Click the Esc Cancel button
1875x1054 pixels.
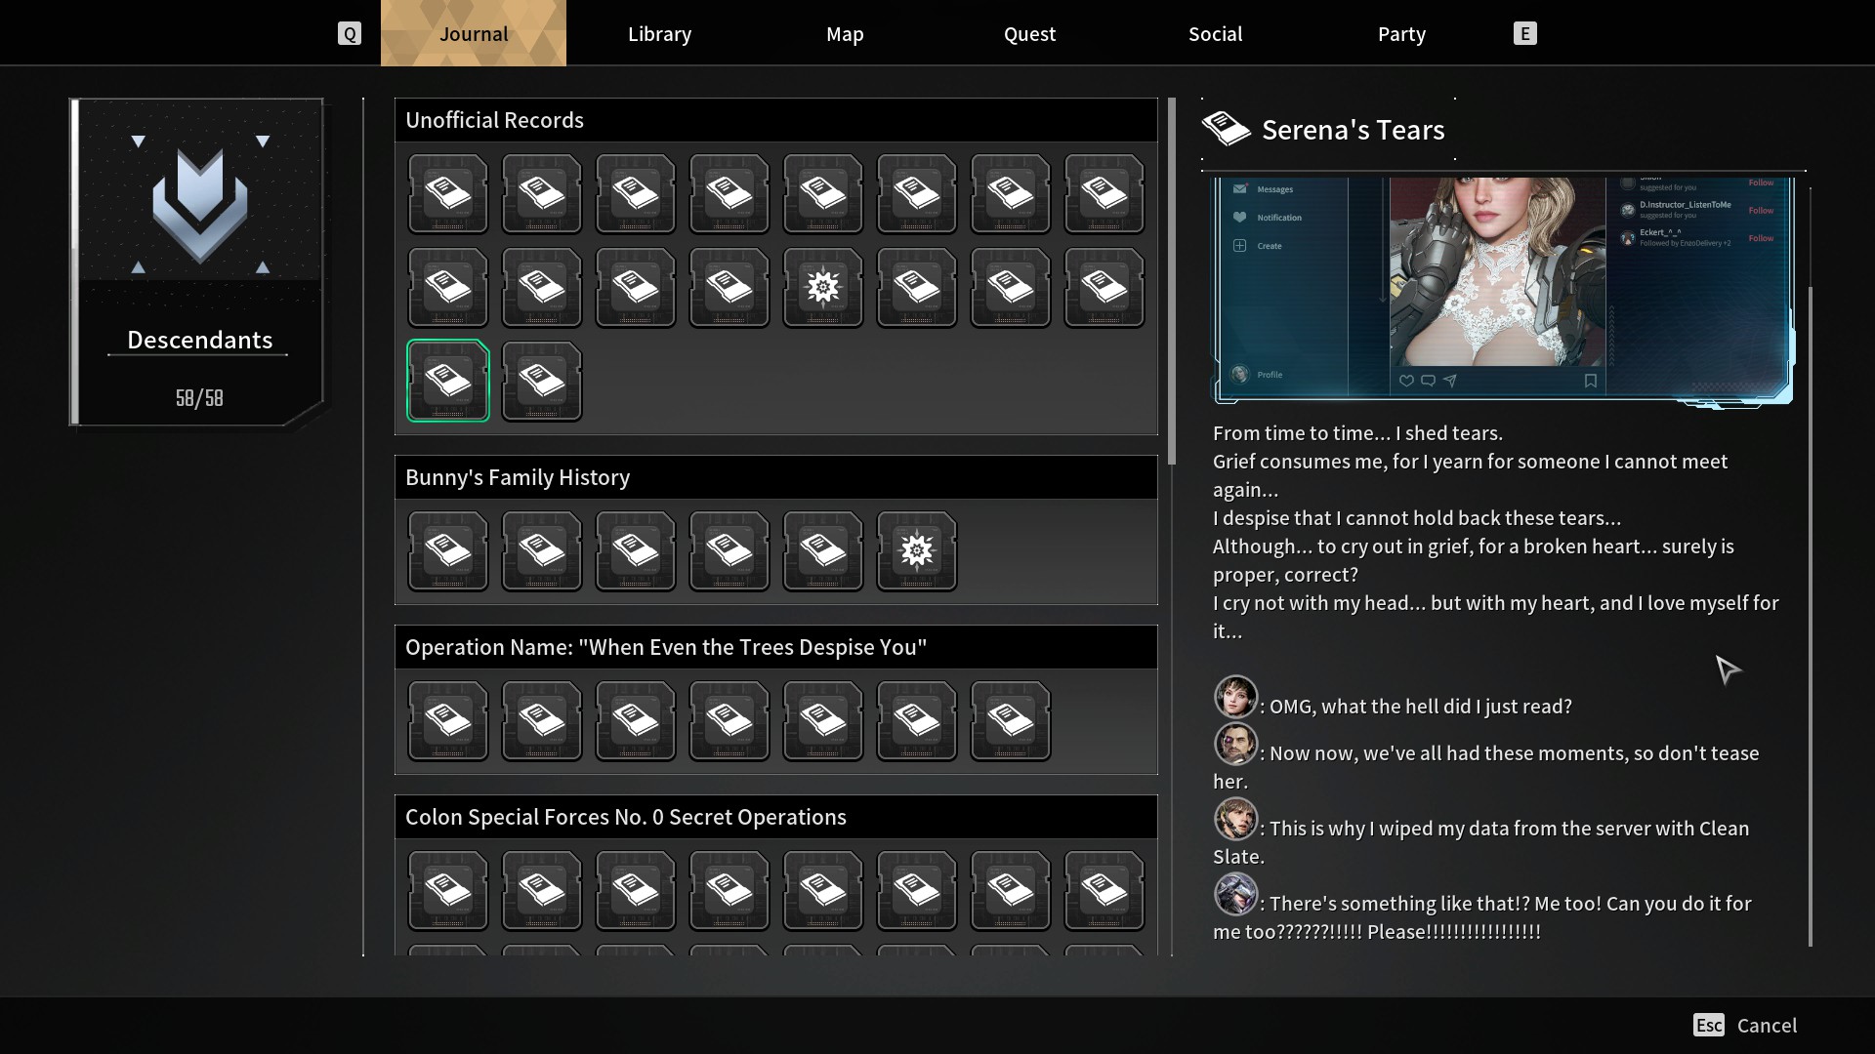click(x=1746, y=1025)
